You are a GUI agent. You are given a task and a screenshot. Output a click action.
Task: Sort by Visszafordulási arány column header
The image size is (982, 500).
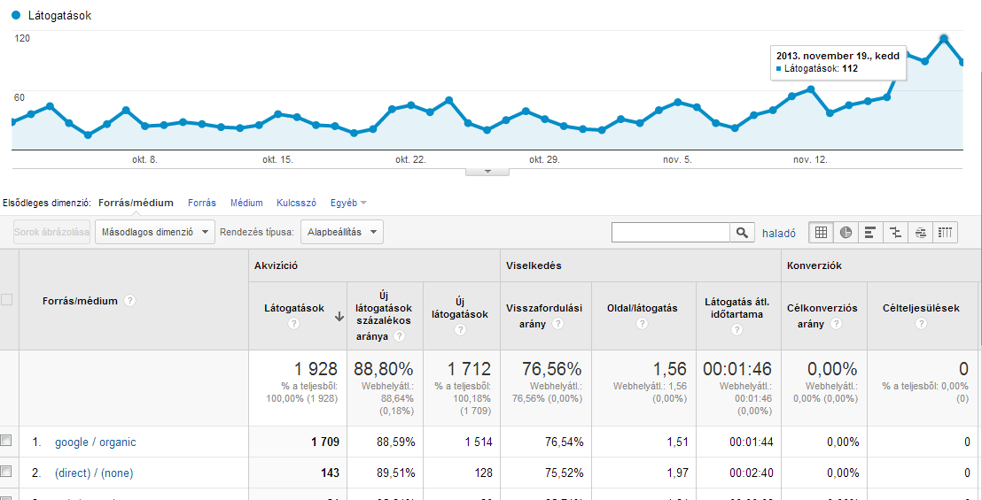click(544, 316)
